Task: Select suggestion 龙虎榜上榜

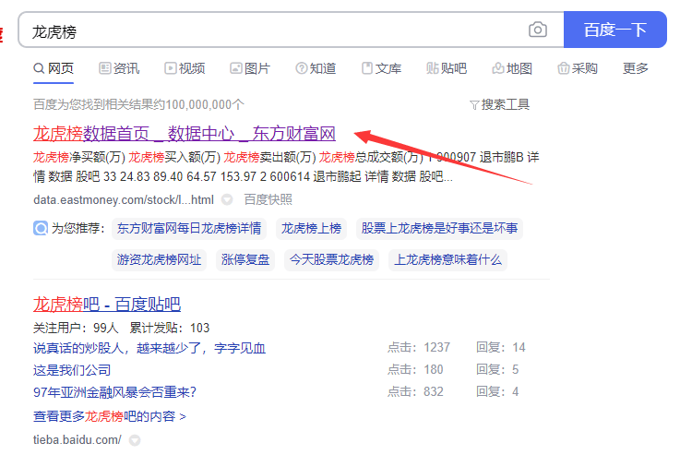Action: (311, 228)
